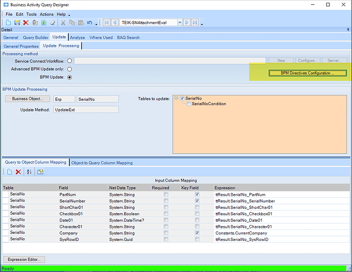Screen dimensions: 352x272
Task: Go to last record navigation icon
Action: (x=195, y=22)
